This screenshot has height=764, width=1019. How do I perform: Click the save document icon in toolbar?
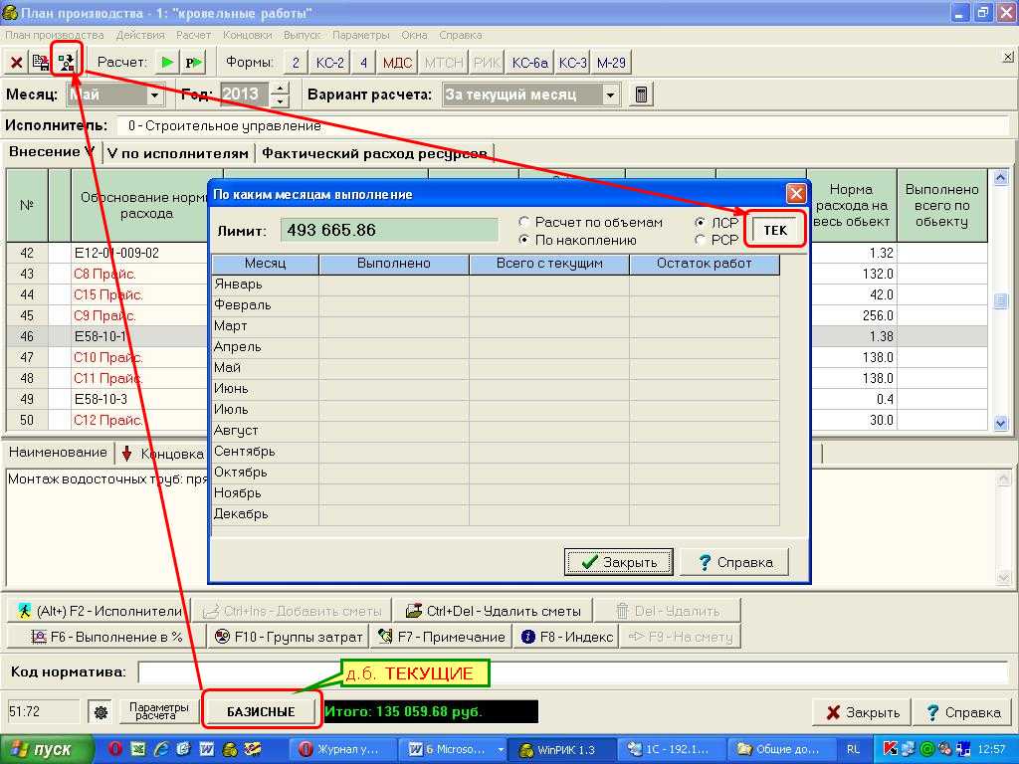40,63
